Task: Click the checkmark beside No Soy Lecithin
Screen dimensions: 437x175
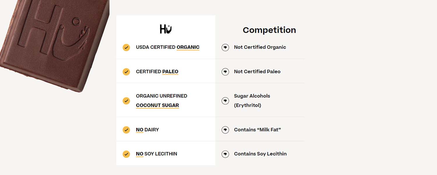Action: [126, 154]
